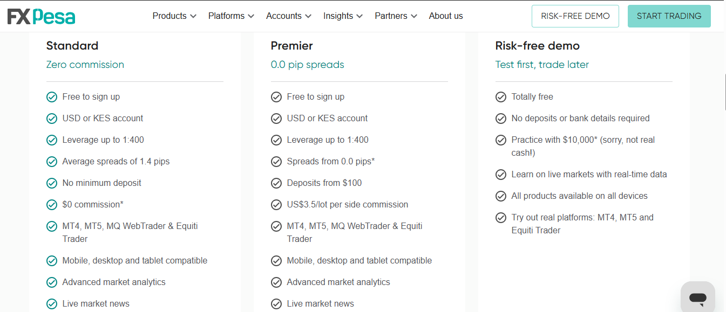Expand the Partners dropdown menu

[396, 16]
